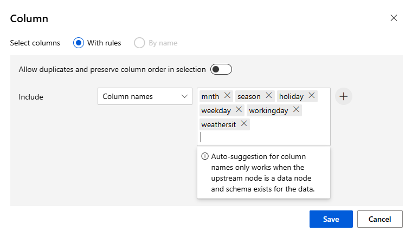Add a new rule with plus icon

343,96
